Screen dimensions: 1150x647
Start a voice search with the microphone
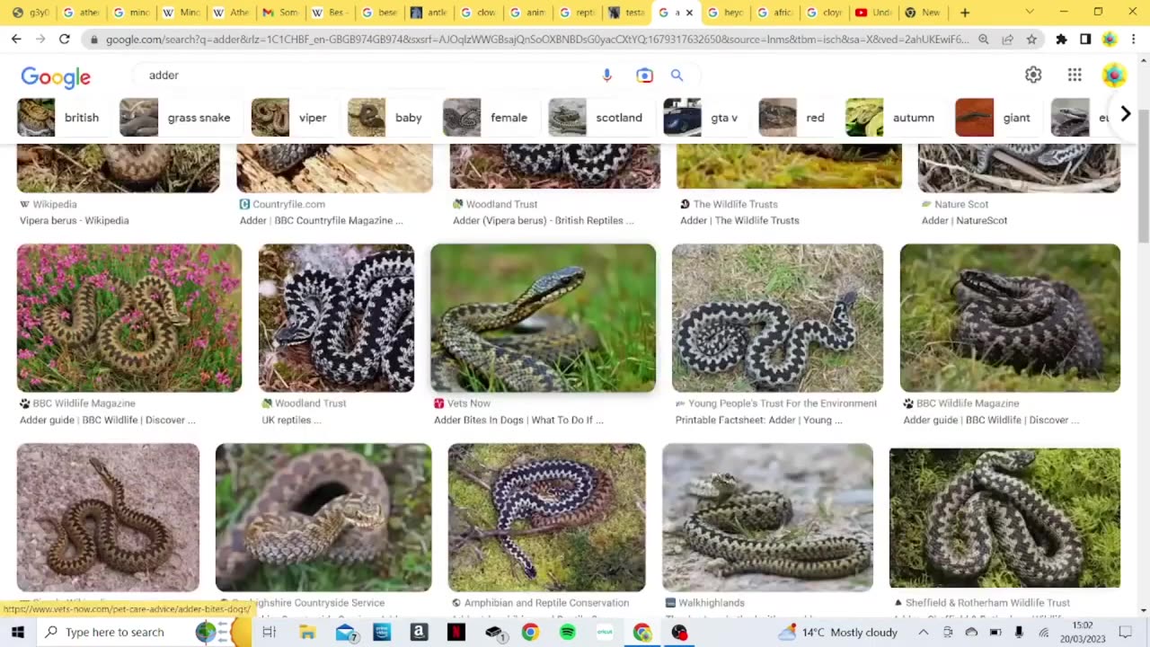click(x=607, y=75)
